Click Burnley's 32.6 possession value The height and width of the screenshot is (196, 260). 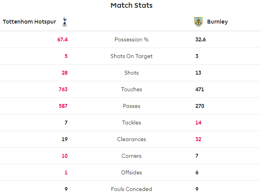[x=201, y=39]
